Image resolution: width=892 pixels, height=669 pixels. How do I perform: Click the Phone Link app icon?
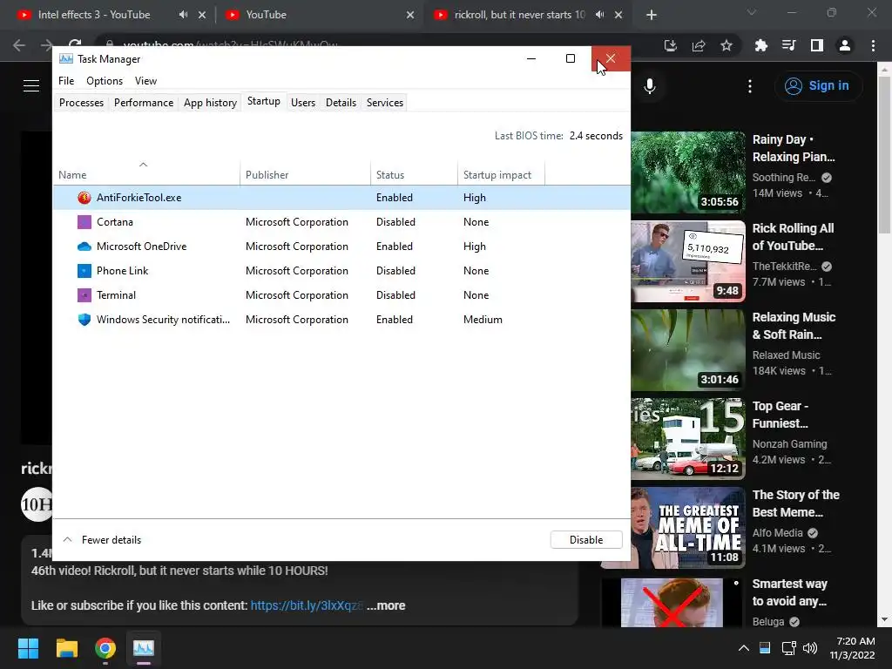pyautogui.click(x=84, y=271)
